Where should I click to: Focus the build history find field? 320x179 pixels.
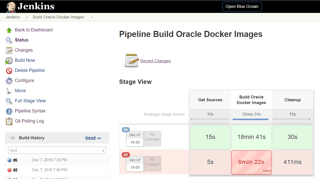pos(57,150)
